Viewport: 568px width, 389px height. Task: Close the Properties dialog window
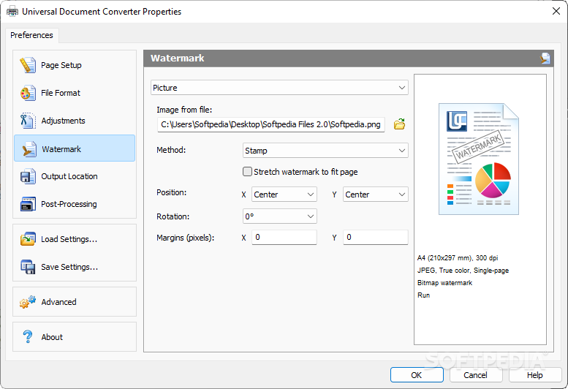(x=556, y=11)
